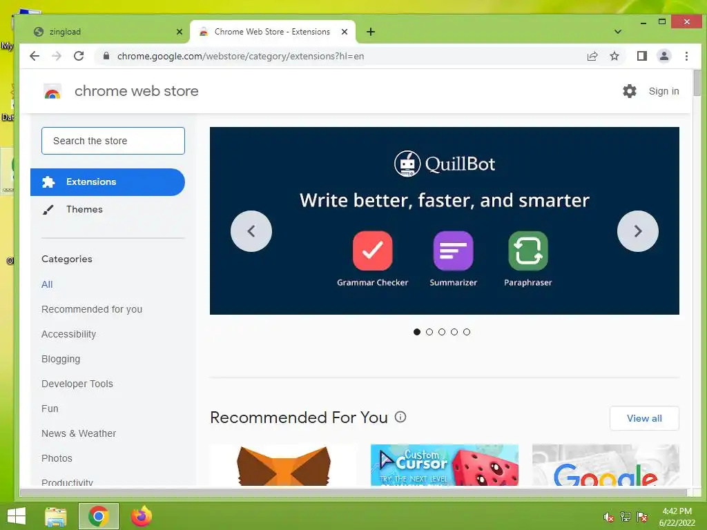
Task: Reload the page with the refresh icon
Action: [79, 56]
